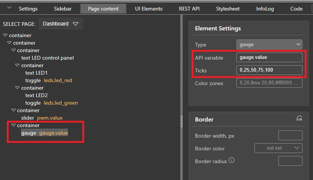Open the Select Page Dashboard dropdown
This screenshot has width=313, height=180.
(60, 24)
